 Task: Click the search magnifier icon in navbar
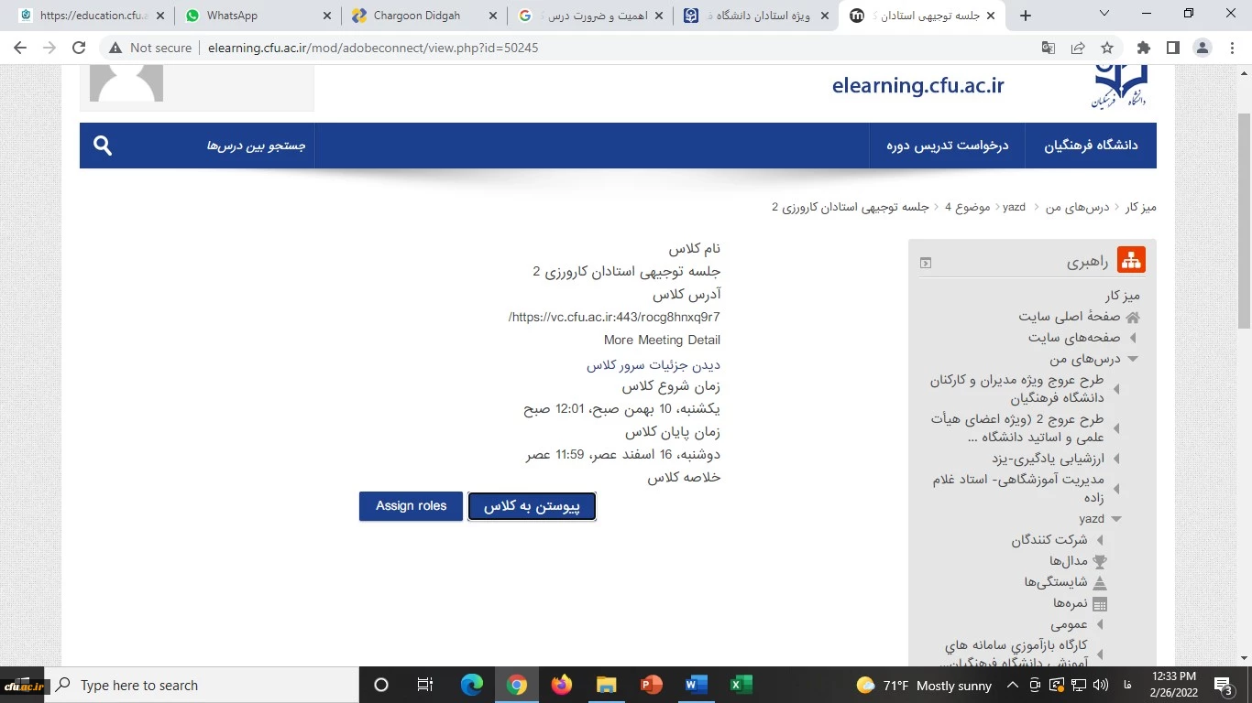point(103,146)
